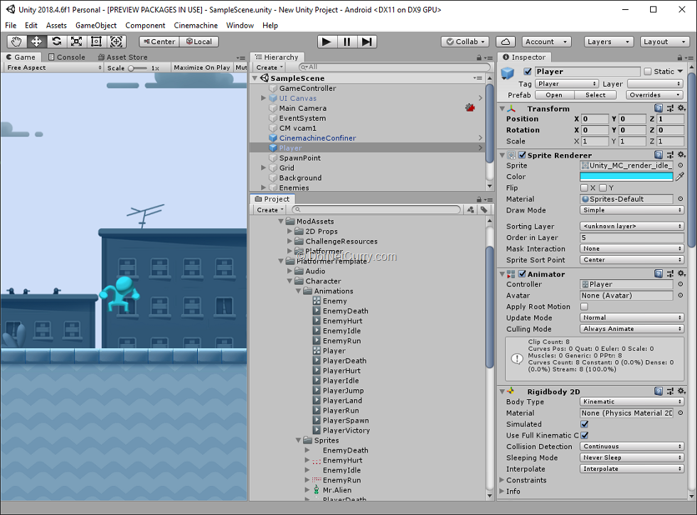Open the Sorting Layer dropdown
This screenshot has width=697, height=515.
point(632,226)
